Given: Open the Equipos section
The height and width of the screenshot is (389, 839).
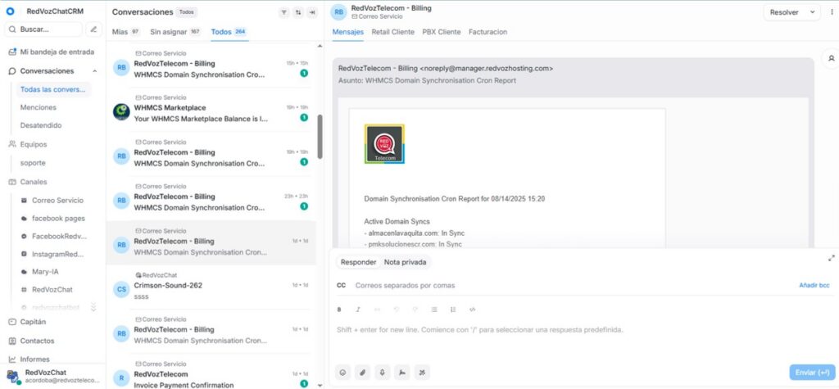Looking at the screenshot, I should [x=28, y=144].
